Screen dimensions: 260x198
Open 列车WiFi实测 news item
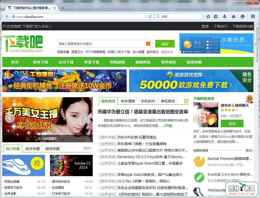(x=137, y=137)
